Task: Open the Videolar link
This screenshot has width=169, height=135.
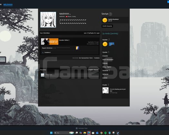Action: [x=105, y=63]
